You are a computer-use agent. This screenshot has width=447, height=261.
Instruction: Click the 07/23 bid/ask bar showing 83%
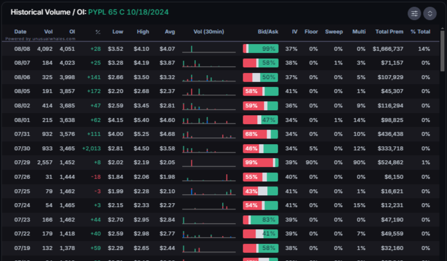(x=261, y=220)
